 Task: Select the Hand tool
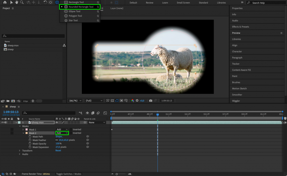(x=17, y=3)
